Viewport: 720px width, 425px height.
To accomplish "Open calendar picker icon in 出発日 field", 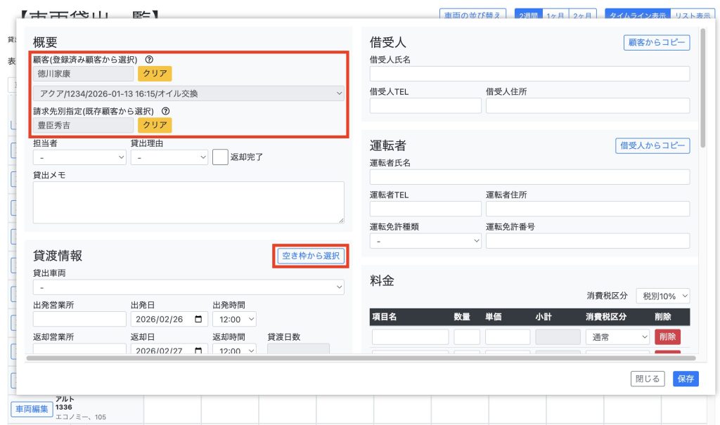I will coord(199,319).
